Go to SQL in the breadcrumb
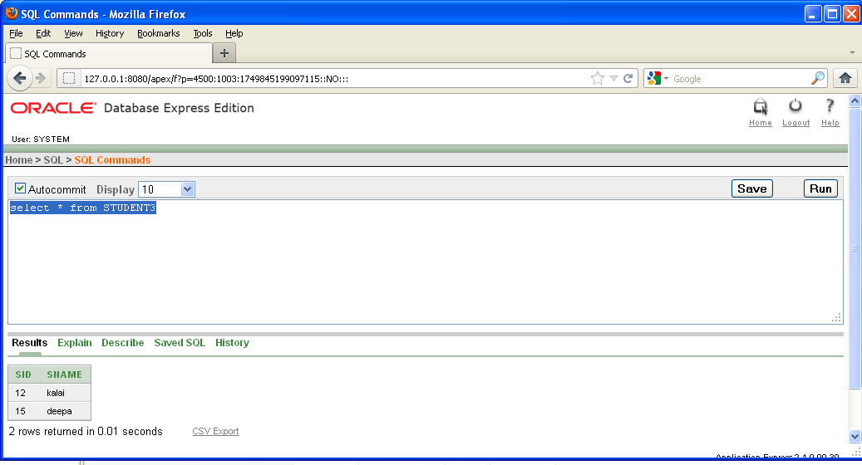Screen dimensions: 862x465 tap(53, 159)
